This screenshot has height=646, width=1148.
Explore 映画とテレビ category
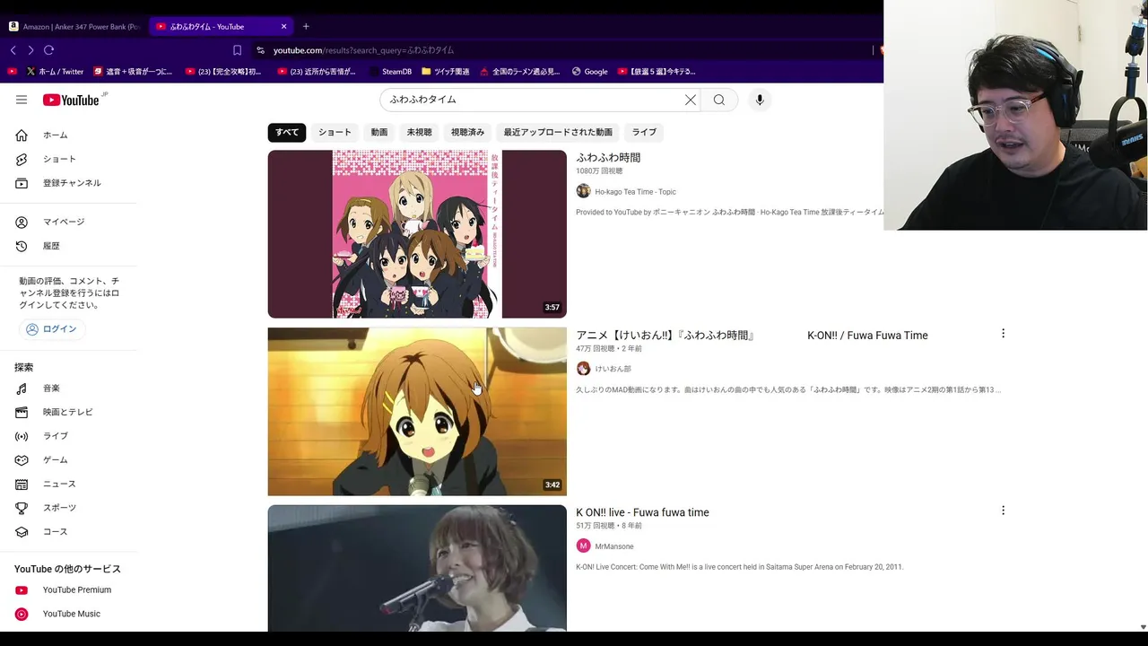(68, 412)
